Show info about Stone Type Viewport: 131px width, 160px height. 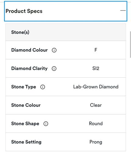click(43, 87)
